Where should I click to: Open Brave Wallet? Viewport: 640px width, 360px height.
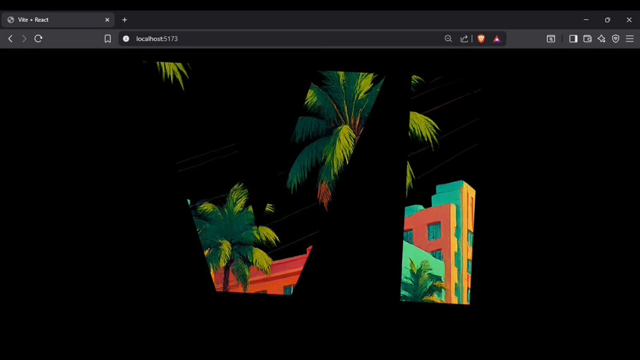pyautogui.click(x=587, y=39)
